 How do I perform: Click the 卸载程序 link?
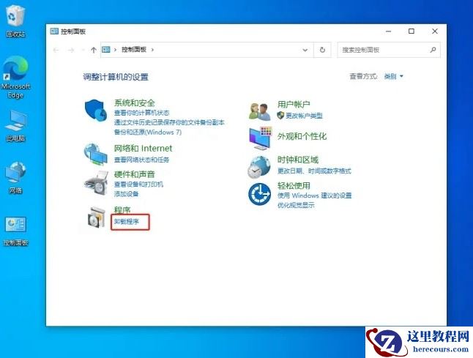[x=127, y=222]
